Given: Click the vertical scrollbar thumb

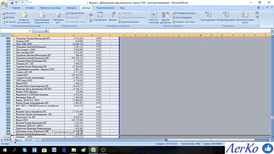Looking at the screenshot, I should click(272, 118).
